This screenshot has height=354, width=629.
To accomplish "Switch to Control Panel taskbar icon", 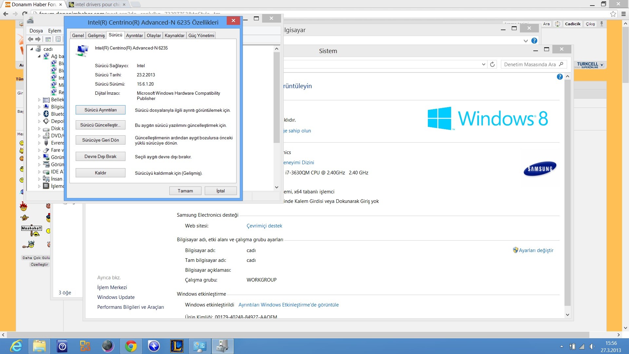I will [200, 346].
